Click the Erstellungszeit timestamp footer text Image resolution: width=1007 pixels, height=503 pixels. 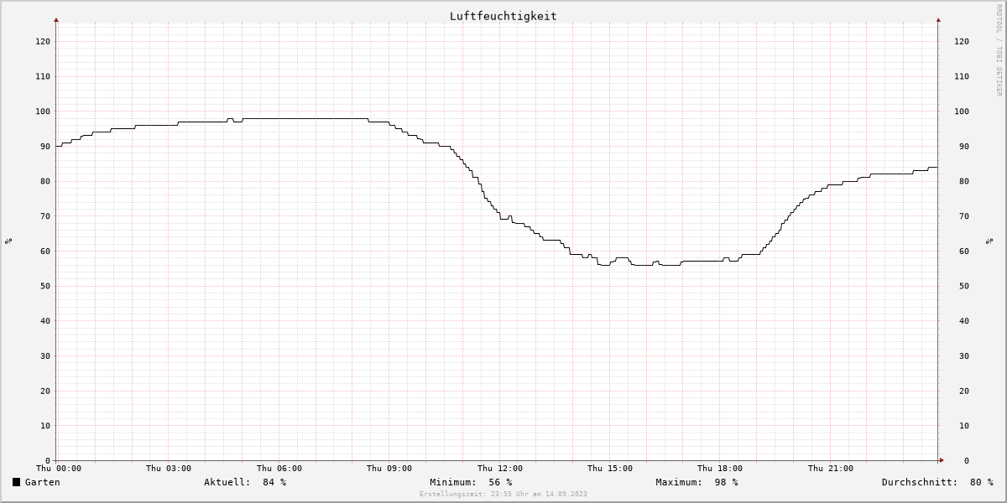pyautogui.click(x=503, y=494)
